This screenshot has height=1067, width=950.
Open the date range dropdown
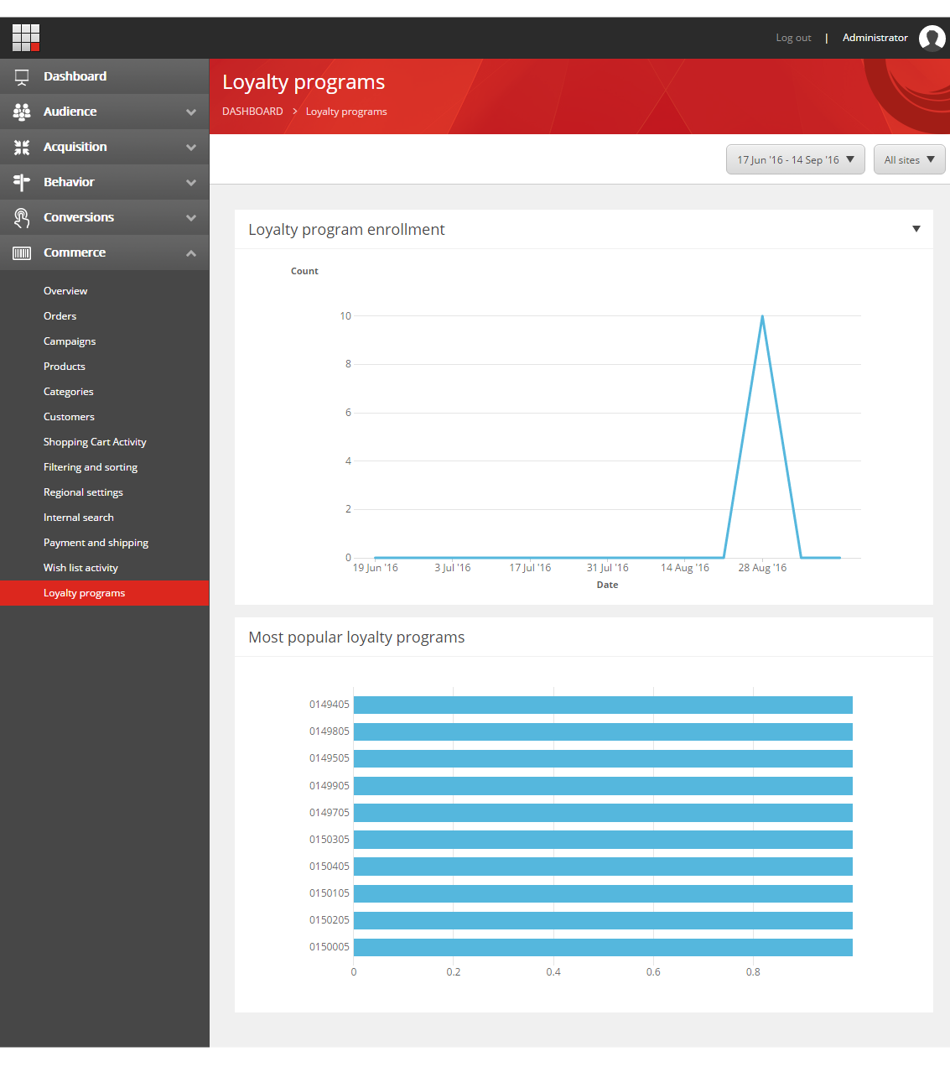click(795, 159)
